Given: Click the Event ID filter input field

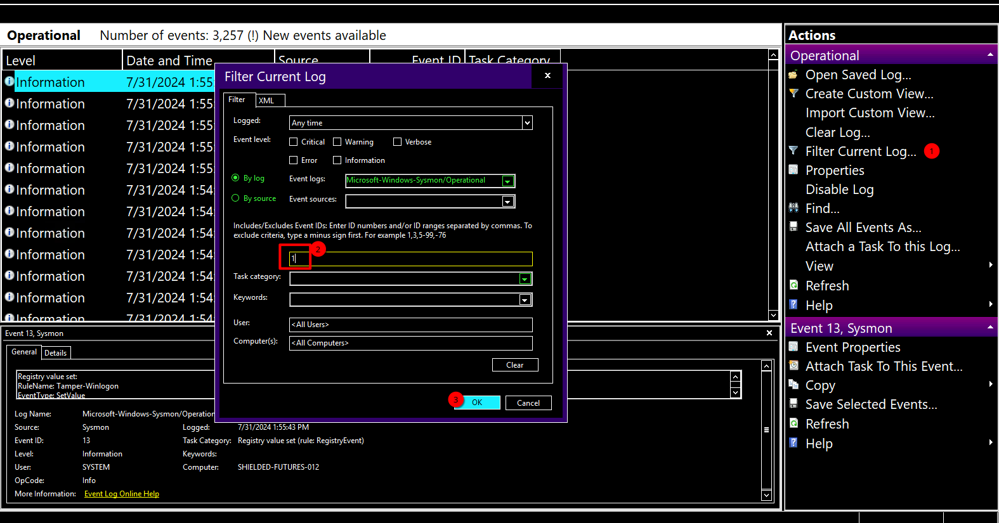Looking at the screenshot, I should (x=410, y=259).
